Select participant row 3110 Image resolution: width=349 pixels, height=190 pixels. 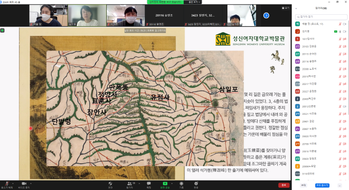[x=321, y=174]
